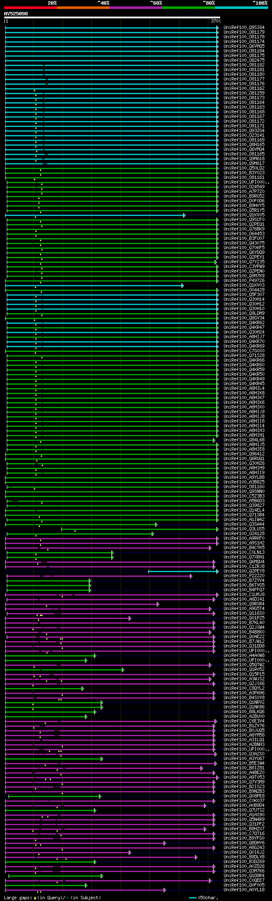This screenshot has height=901, width=272.
Task: Open hit UniRef100_Q9SI64
Action: [244, 28]
